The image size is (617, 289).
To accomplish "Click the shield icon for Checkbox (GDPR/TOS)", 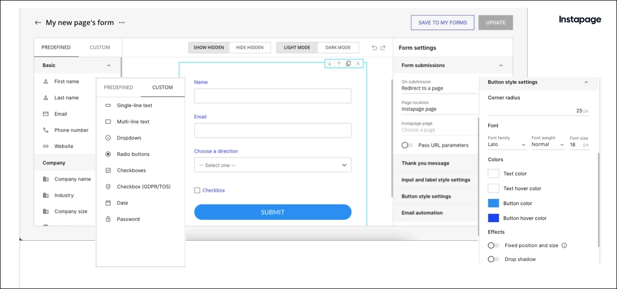I will 108,187.
